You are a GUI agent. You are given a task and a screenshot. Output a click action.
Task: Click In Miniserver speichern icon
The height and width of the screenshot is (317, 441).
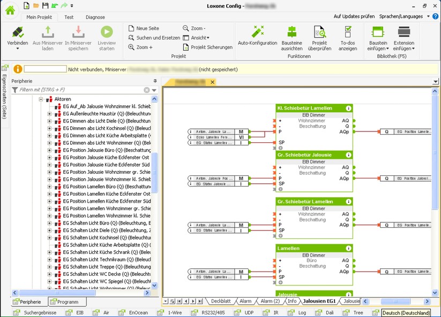(78, 32)
